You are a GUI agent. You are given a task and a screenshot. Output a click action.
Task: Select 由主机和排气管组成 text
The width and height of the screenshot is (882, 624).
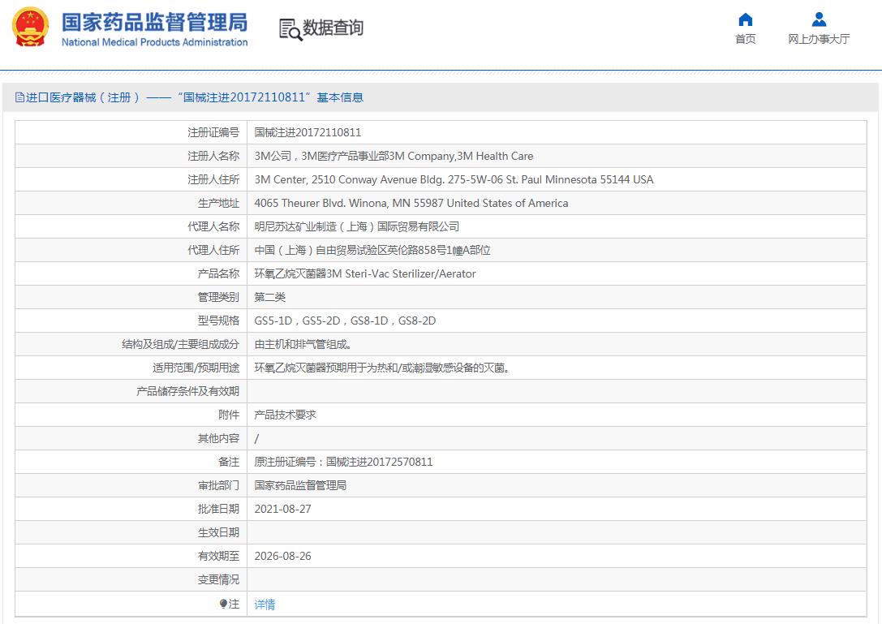303,344
